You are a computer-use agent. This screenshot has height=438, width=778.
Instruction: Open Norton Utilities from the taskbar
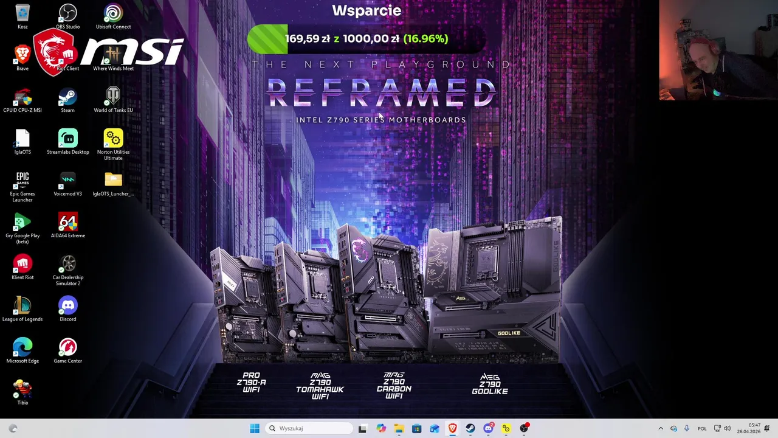(506, 428)
